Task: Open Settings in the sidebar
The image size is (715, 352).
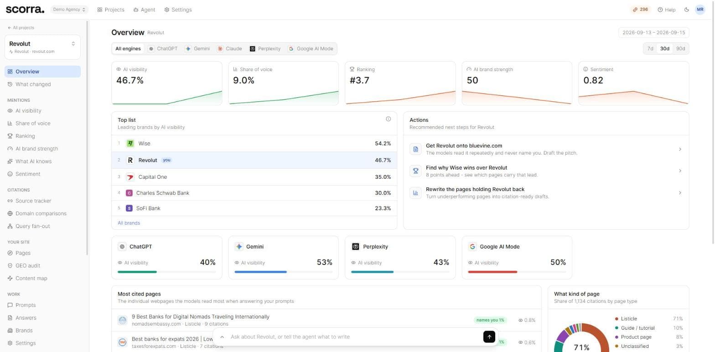Action: pyautogui.click(x=42, y=343)
